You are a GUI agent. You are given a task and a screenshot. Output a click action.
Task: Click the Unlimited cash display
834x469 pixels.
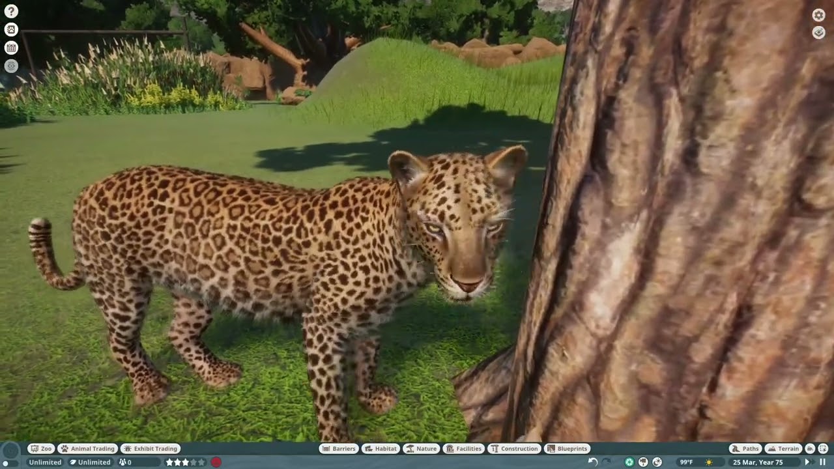click(45, 462)
